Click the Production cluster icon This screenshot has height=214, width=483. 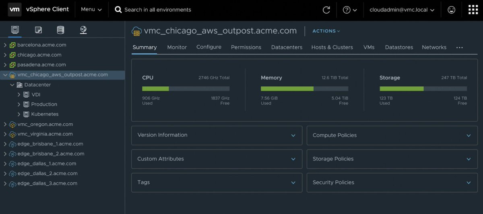click(27, 104)
